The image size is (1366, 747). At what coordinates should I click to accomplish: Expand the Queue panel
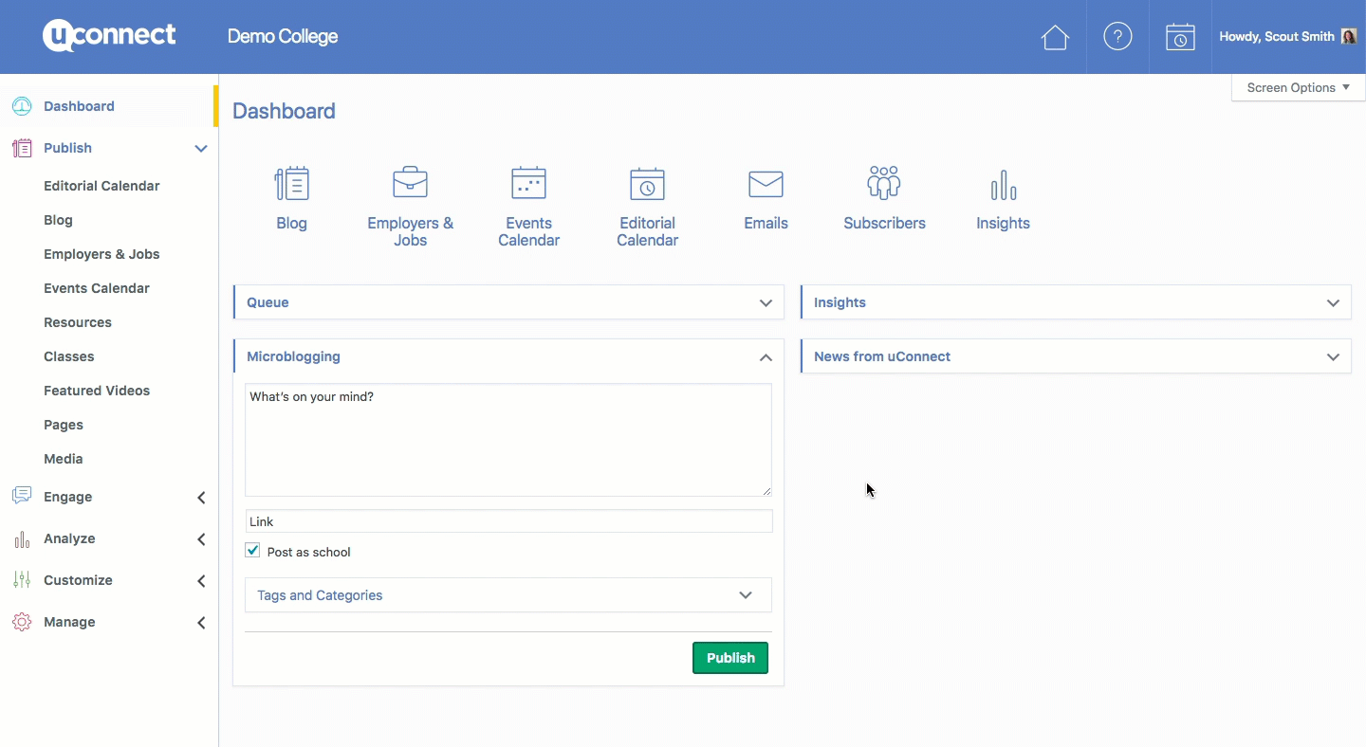coord(765,303)
